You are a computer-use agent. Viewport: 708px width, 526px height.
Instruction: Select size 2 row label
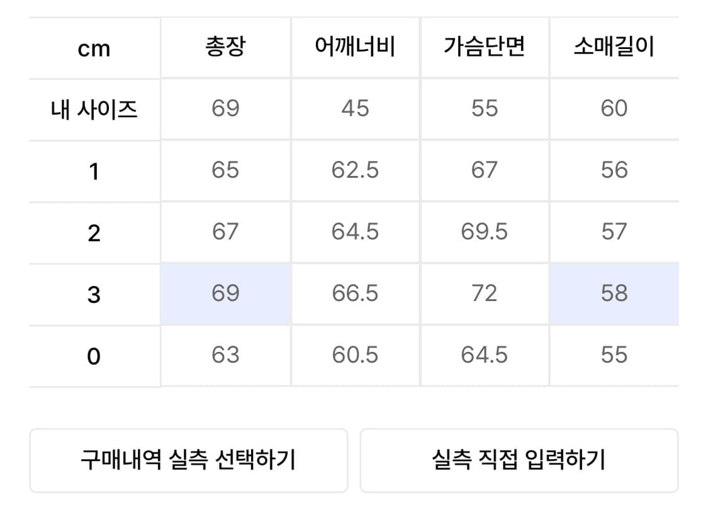(x=93, y=231)
